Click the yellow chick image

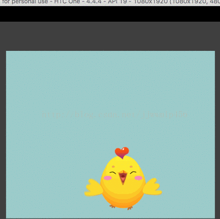tap(123, 178)
